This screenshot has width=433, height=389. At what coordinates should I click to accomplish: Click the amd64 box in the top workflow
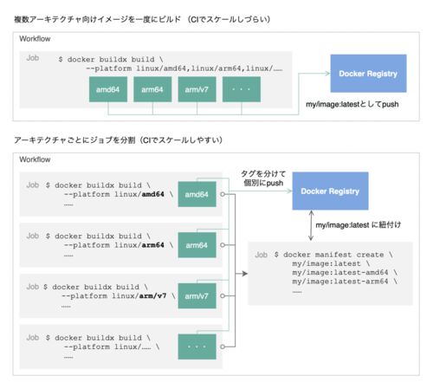[x=108, y=89]
